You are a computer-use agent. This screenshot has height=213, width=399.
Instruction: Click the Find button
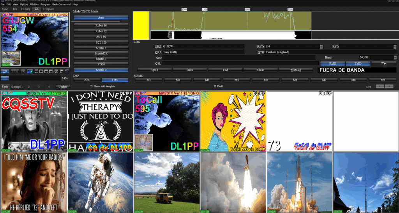[x=225, y=70]
